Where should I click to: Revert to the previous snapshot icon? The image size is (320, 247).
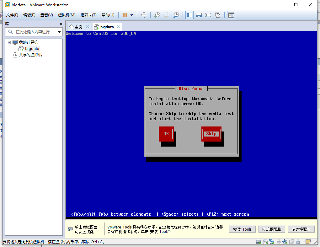click(167, 15)
